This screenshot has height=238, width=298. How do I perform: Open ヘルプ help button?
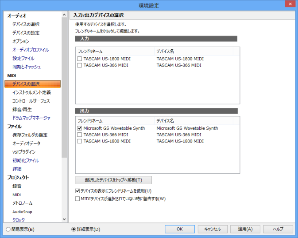pos(278,229)
